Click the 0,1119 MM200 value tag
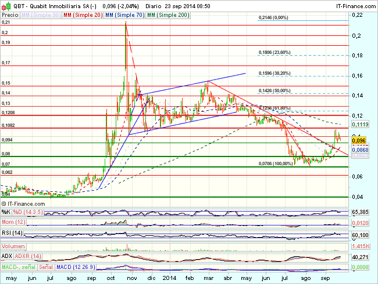Viewport: 378px width, 284px height. [x=360, y=125]
